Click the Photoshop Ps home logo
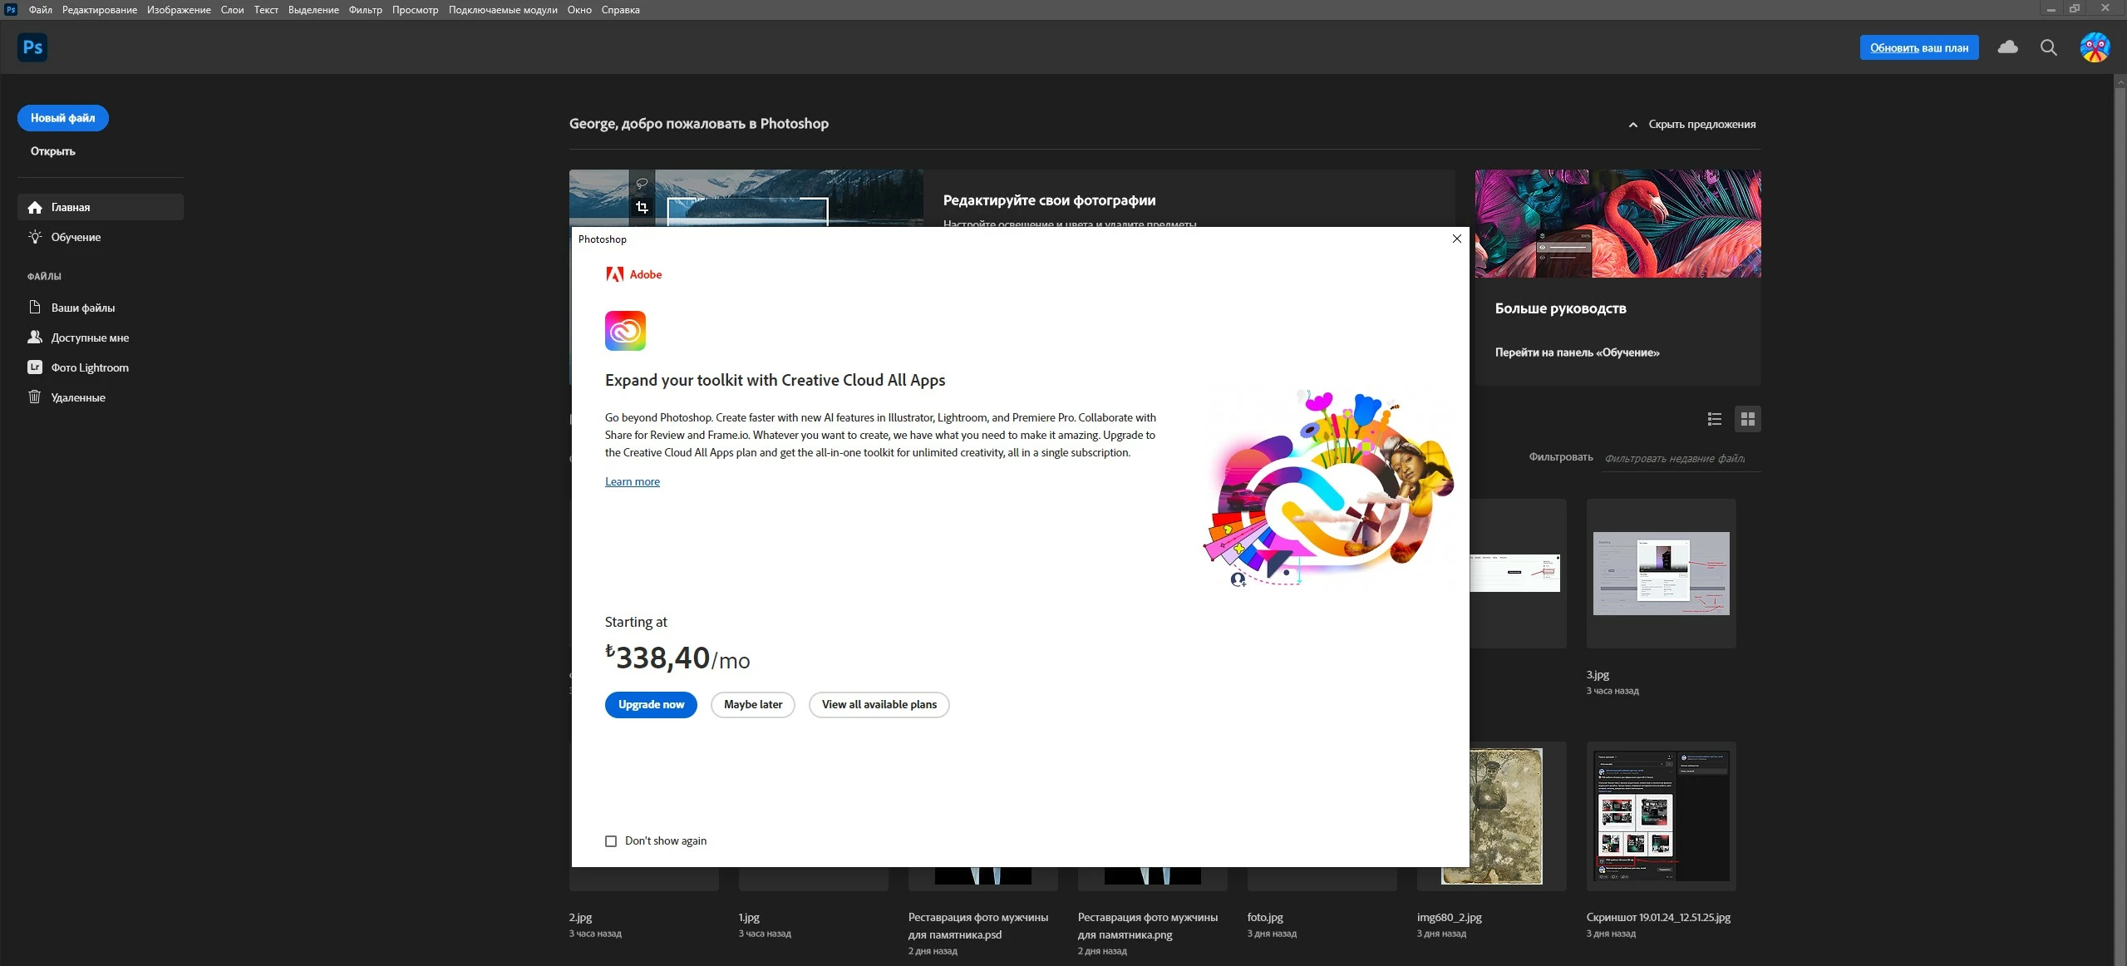 (x=32, y=47)
